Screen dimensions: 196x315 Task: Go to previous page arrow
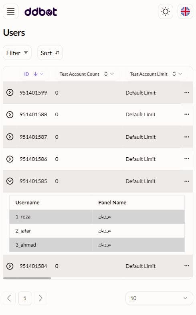(x=9, y=298)
